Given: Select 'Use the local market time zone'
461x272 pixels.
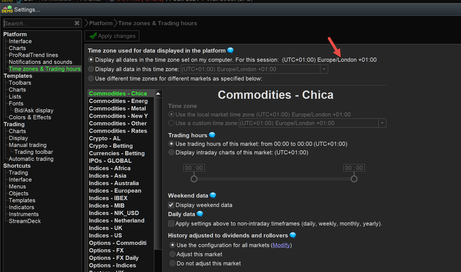Looking at the screenshot, I should pos(171,115).
